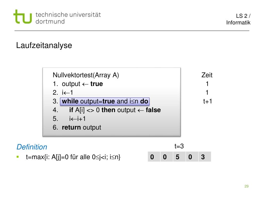Click the LS 2 / Informatik label
This screenshot has height=198, width=264.
pyautogui.click(x=238, y=19)
